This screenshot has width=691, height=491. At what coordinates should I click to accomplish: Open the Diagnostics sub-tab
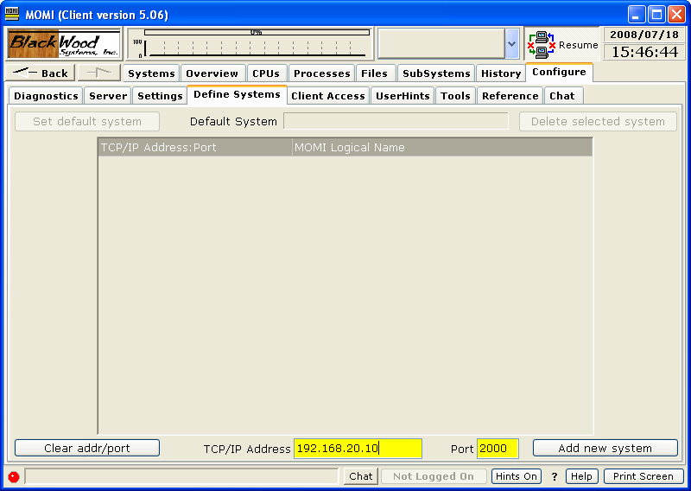point(46,96)
